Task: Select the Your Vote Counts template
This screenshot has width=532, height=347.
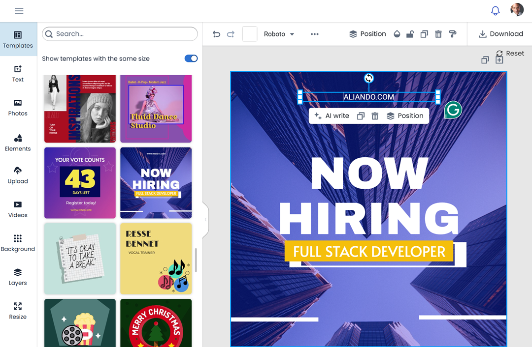Action: 80,183
